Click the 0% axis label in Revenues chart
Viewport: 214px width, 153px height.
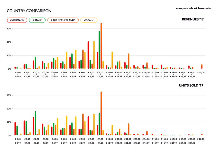[9, 69]
